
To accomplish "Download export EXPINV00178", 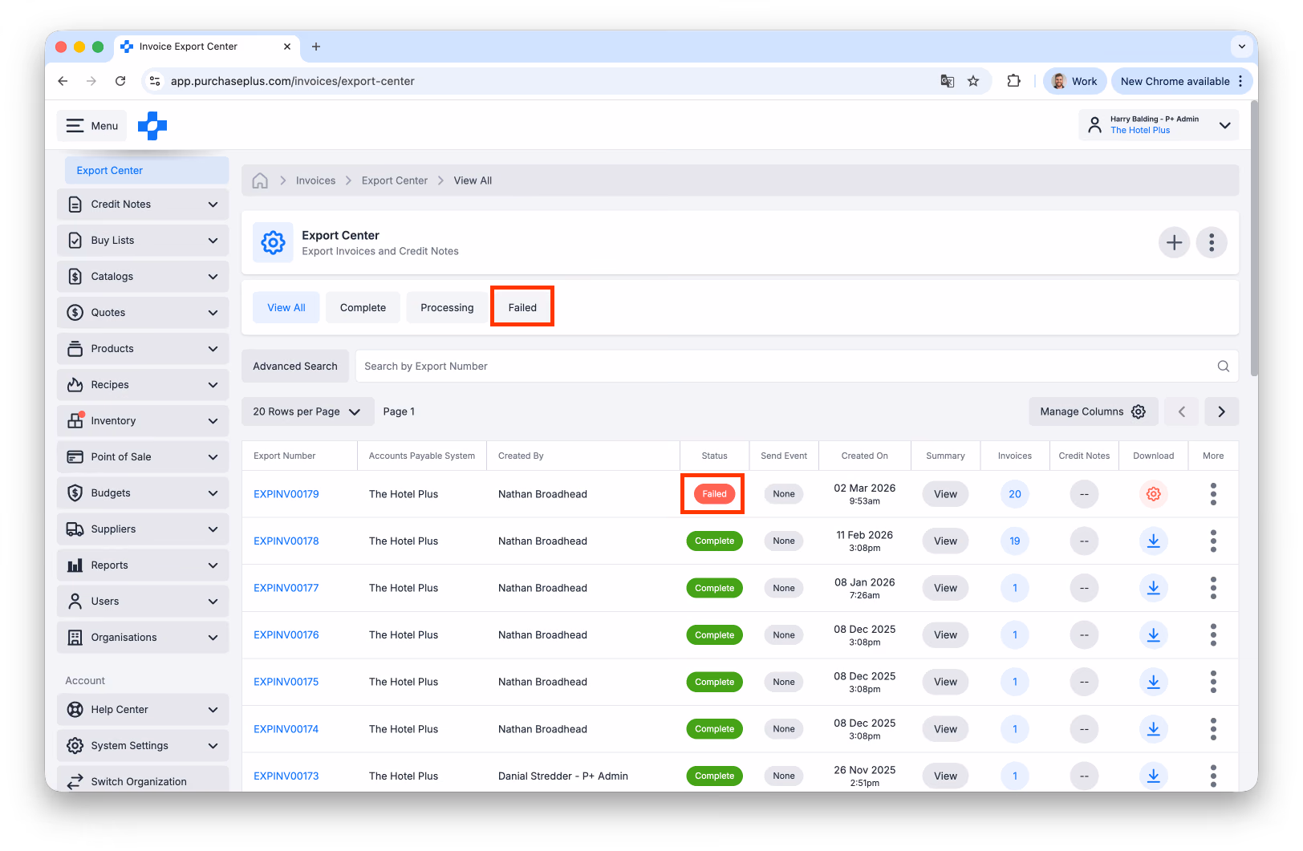I will coord(1153,541).
